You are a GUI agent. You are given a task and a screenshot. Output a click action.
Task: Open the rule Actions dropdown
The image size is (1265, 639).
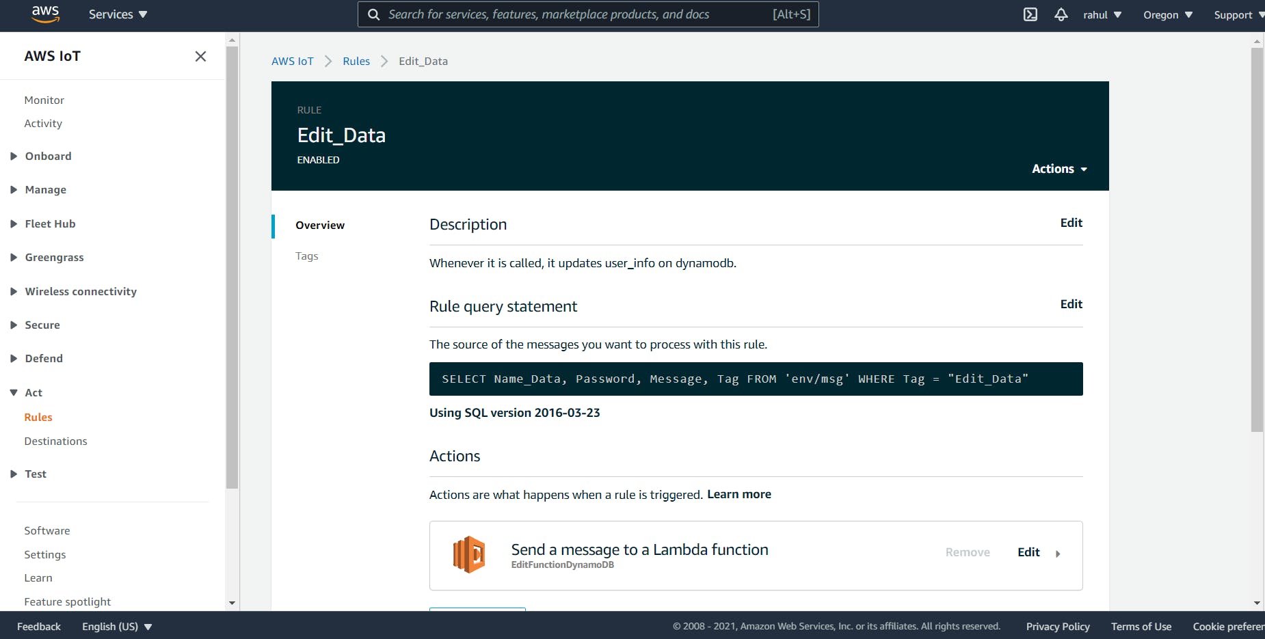pos(1059,169)
